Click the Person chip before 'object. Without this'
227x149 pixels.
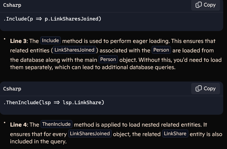[x=108, y=59]
